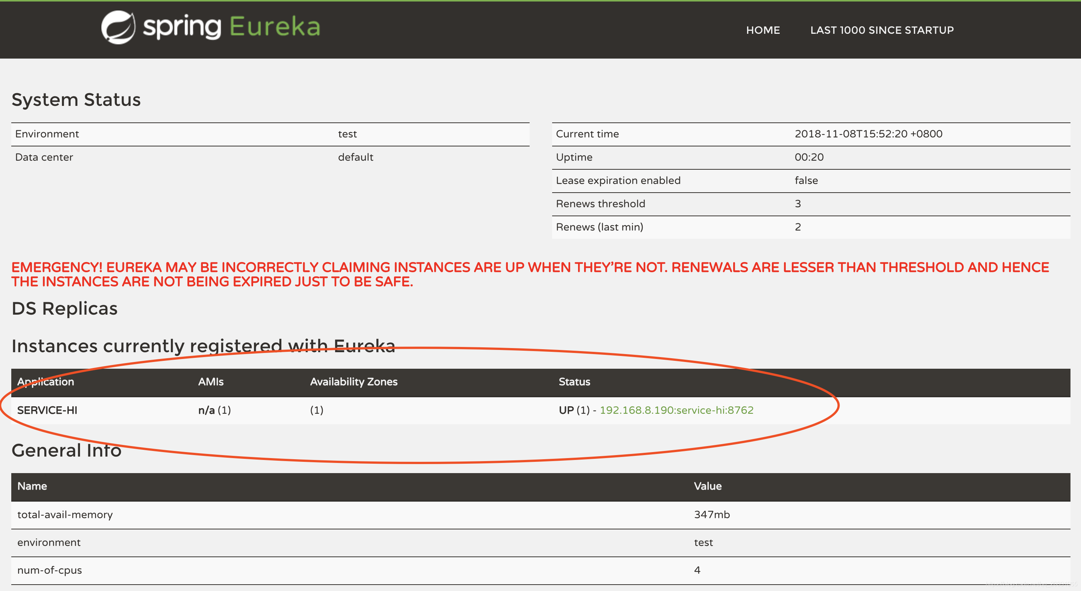The width and height of the screenshot is (1081, 591).
Task: Open the 192.168.8.190:service-hi:8762 instance link
Action: coord(676,410)
